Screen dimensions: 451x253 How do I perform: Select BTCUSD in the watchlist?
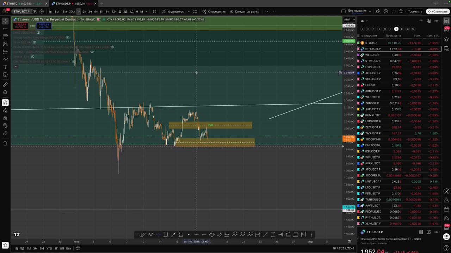(x=400, y=43)
